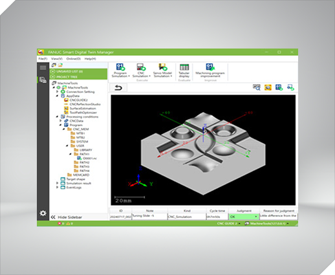This screenshot has width=335, height=275.
Task: Collapse the AppData node
Action: point(57,96)
